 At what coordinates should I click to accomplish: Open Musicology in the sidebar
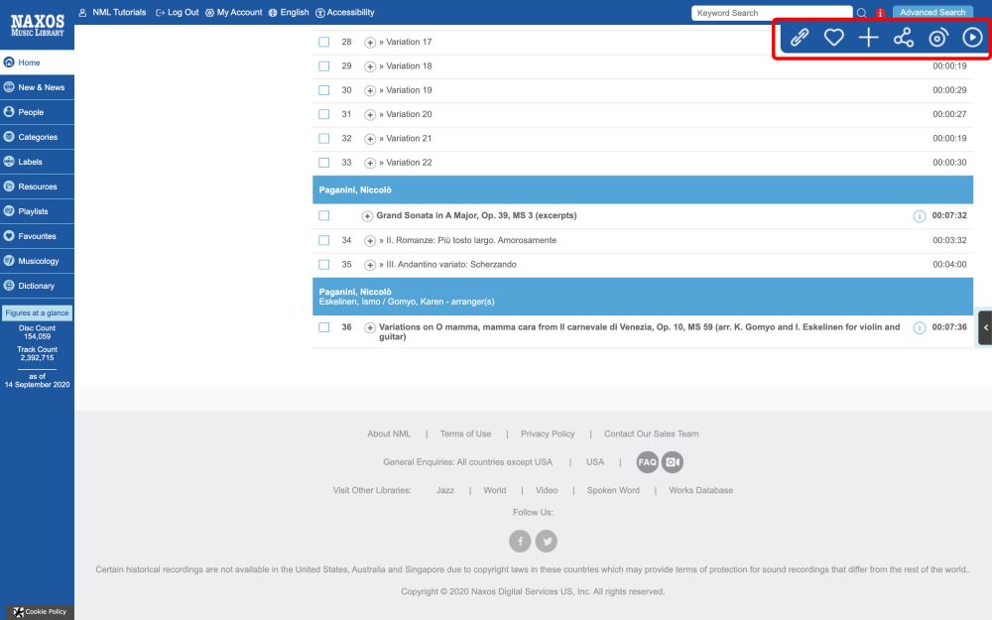pos(38,261)
